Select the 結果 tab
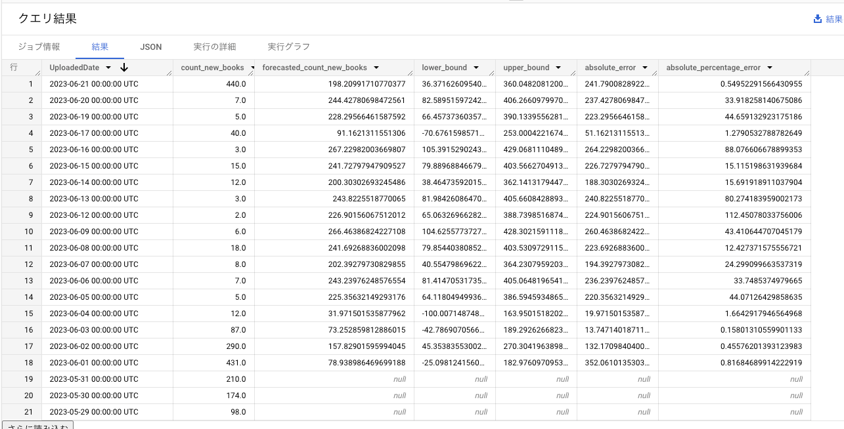The image size is (844, 429). [100, 47]
